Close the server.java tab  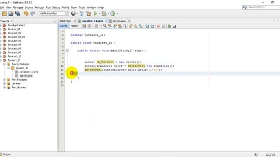tap(129, 21)
